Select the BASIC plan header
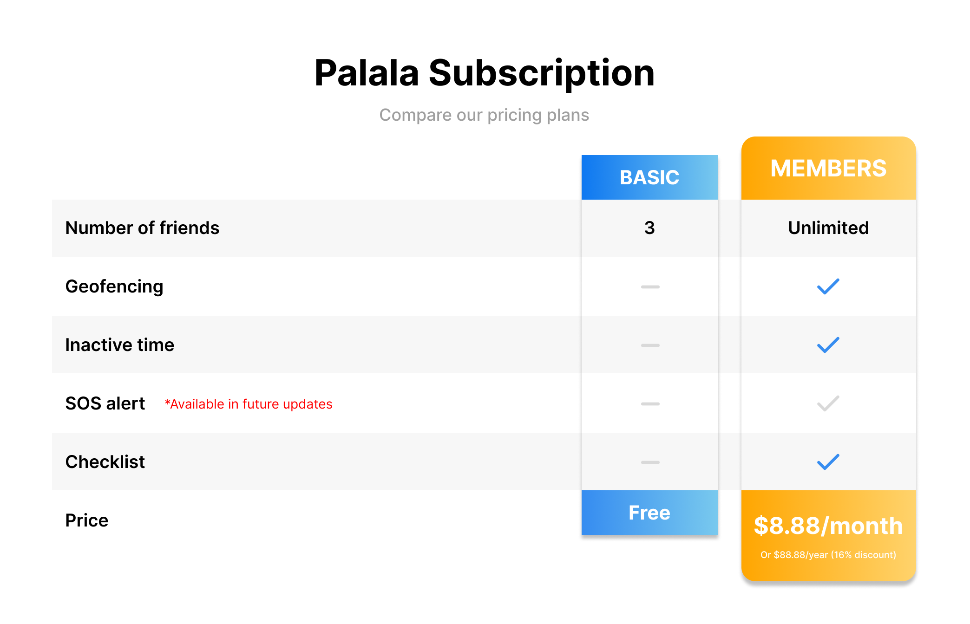 click(x=649, y=177)
